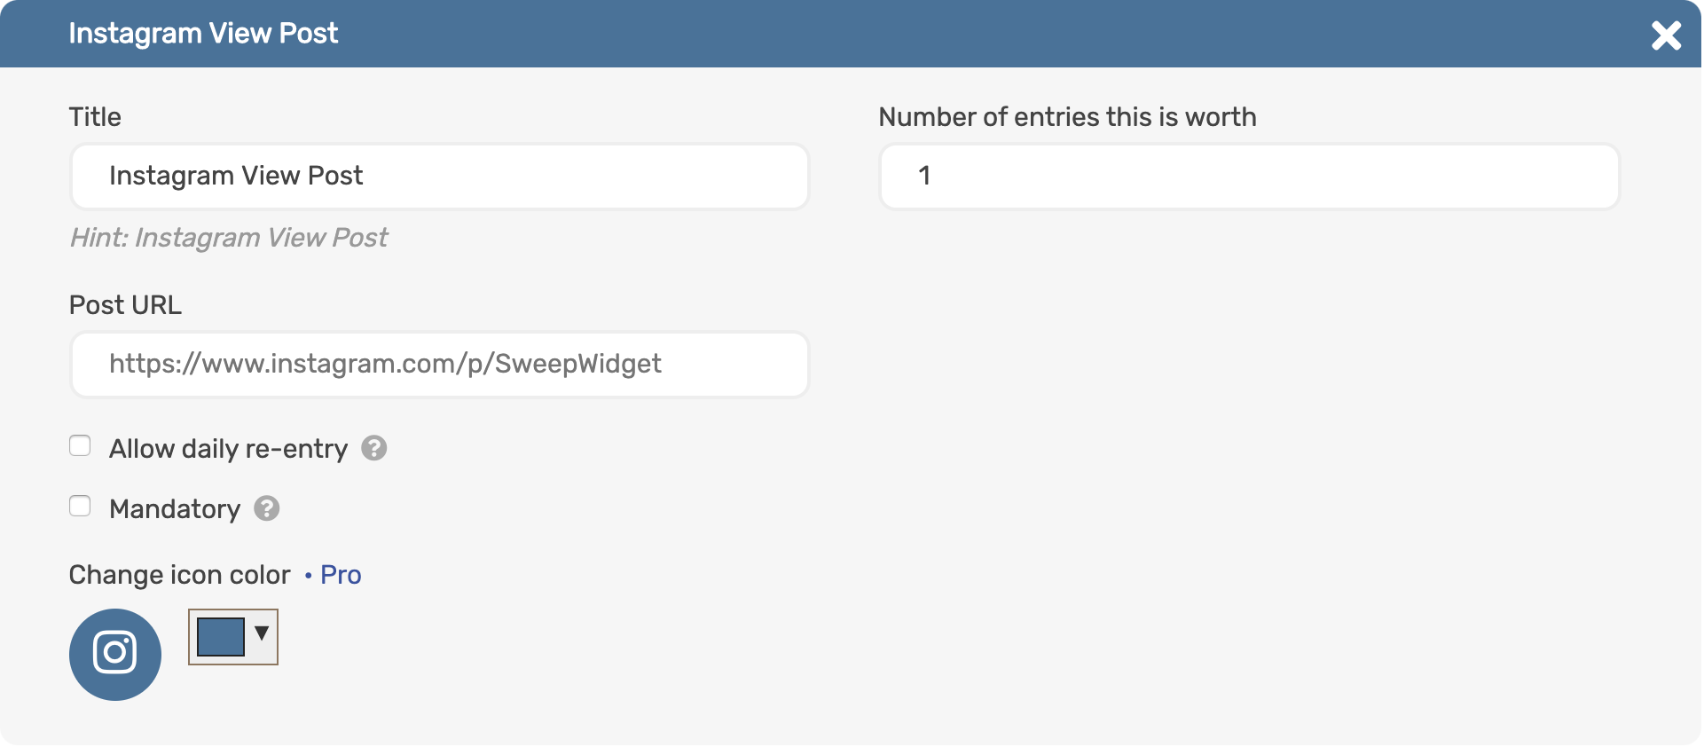This screenshot has width=1704, height=747.
Task: Toggle the Allow daily re-entry checkbox
Action: [x=80, y=445]
